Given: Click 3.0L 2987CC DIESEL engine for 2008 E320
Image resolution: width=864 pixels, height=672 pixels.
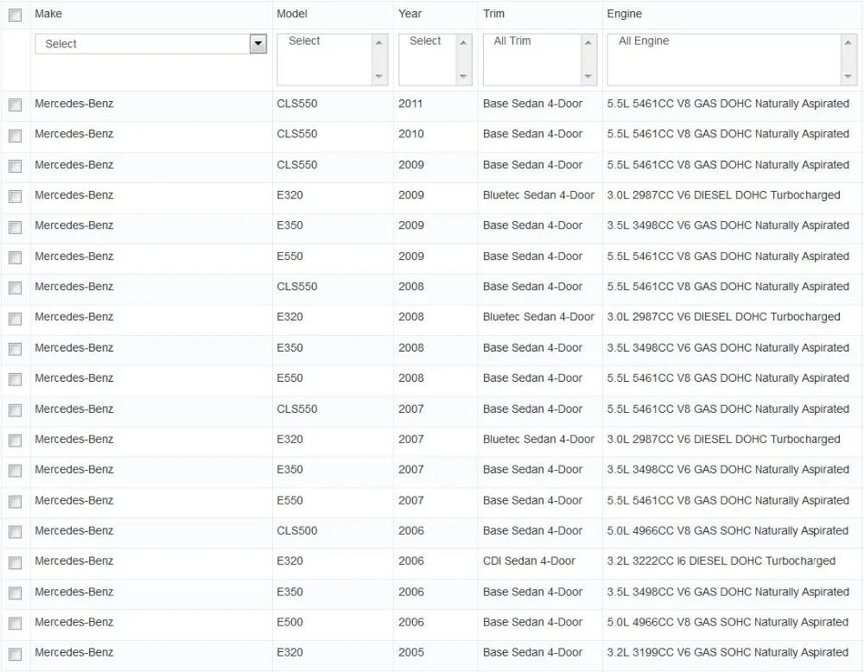Looking at the screenshot, I should pos(723,317).
